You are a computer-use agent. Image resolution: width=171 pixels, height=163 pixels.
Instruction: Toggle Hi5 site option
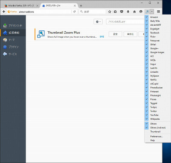point(157,56)
